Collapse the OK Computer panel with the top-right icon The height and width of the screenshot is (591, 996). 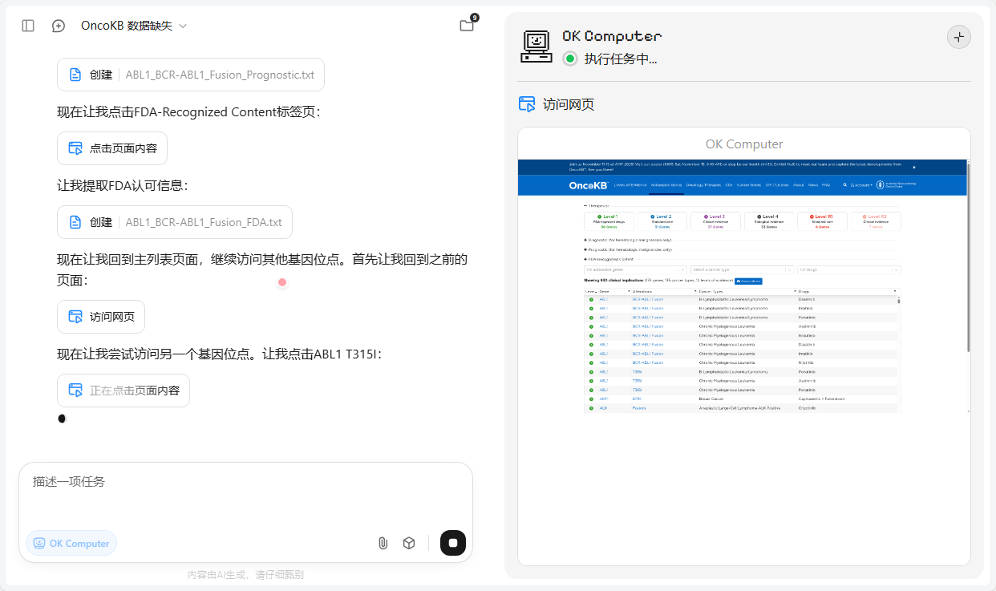pos(959,37)
